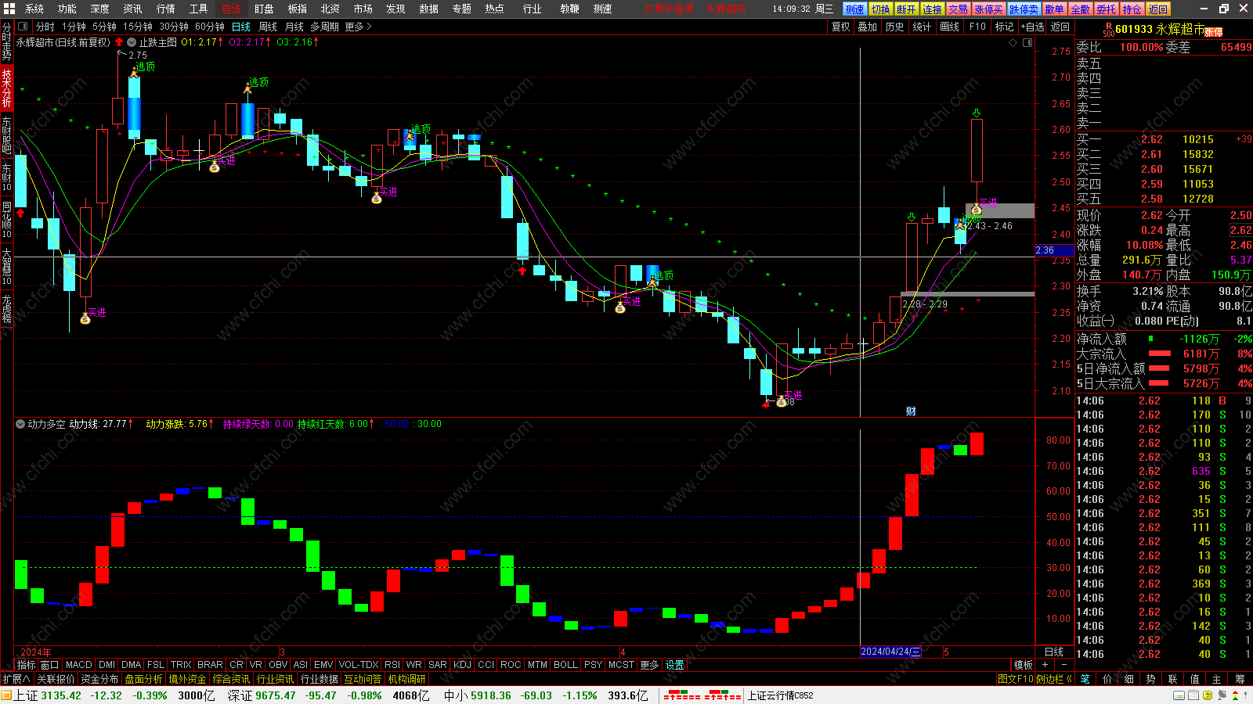The image size is (1253, 704).
Task: Click the 画线 drawing tools button
Action: coord(950,27)
